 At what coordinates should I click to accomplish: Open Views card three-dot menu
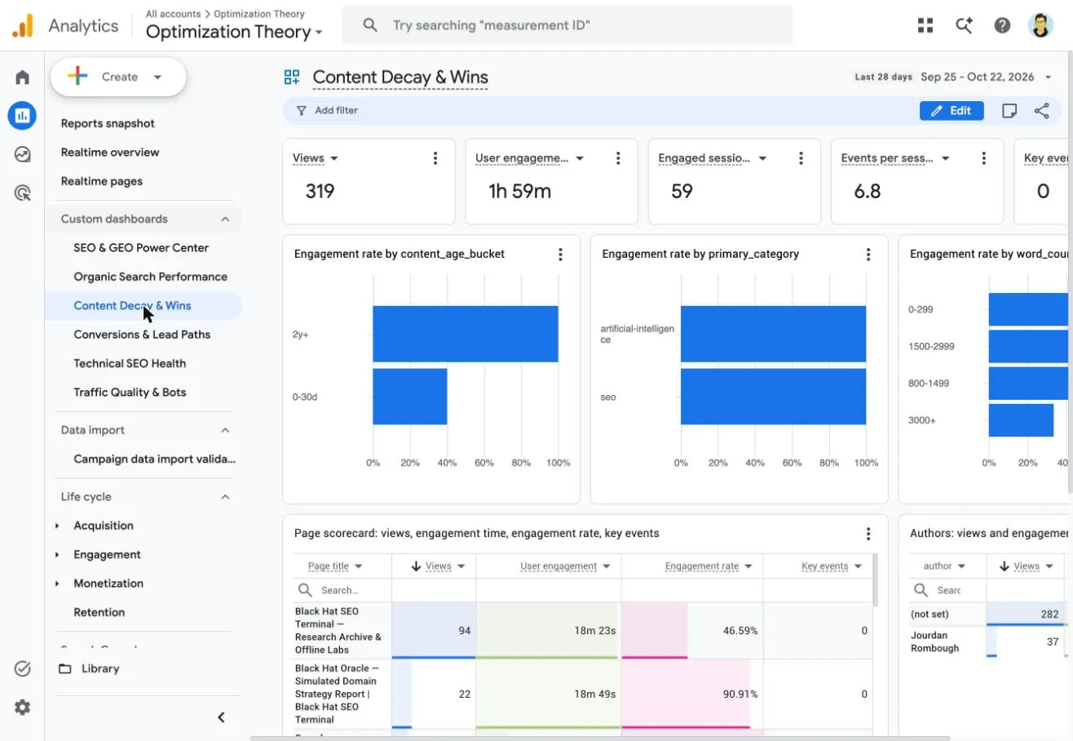(x=435, y=158)
